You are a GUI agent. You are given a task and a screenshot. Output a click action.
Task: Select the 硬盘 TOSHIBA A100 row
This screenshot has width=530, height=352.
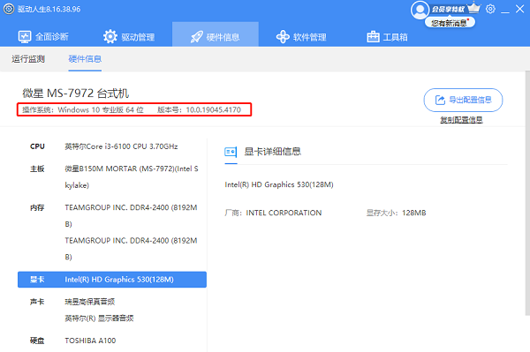tap(112, 341)
